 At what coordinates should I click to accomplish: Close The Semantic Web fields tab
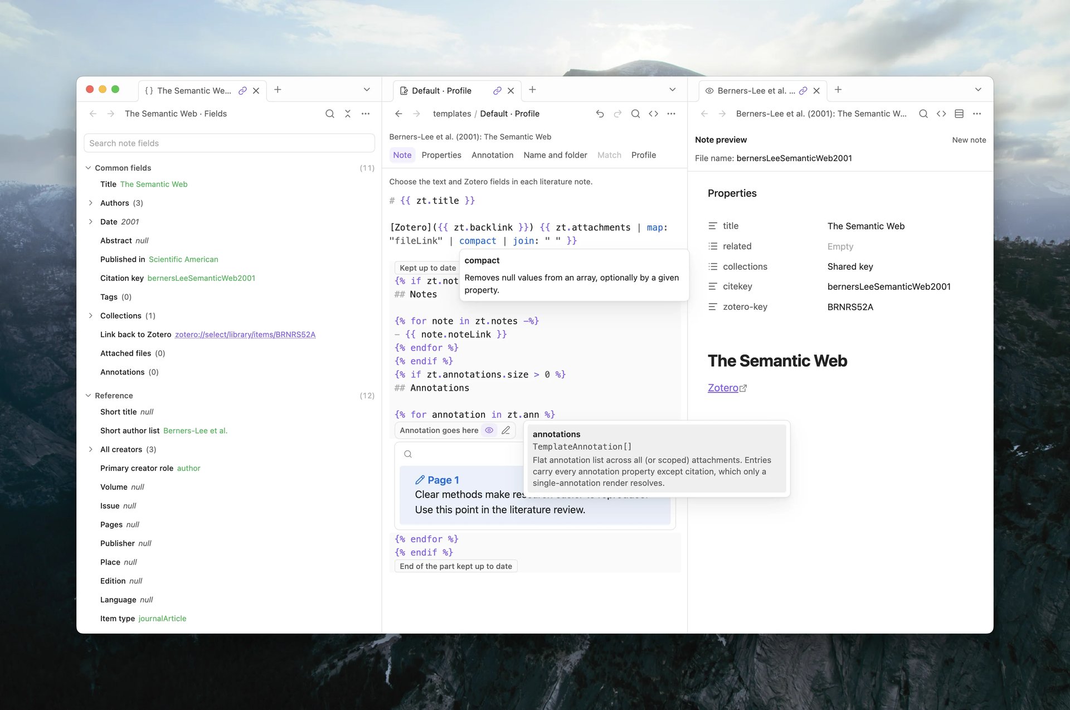(256, 90)
